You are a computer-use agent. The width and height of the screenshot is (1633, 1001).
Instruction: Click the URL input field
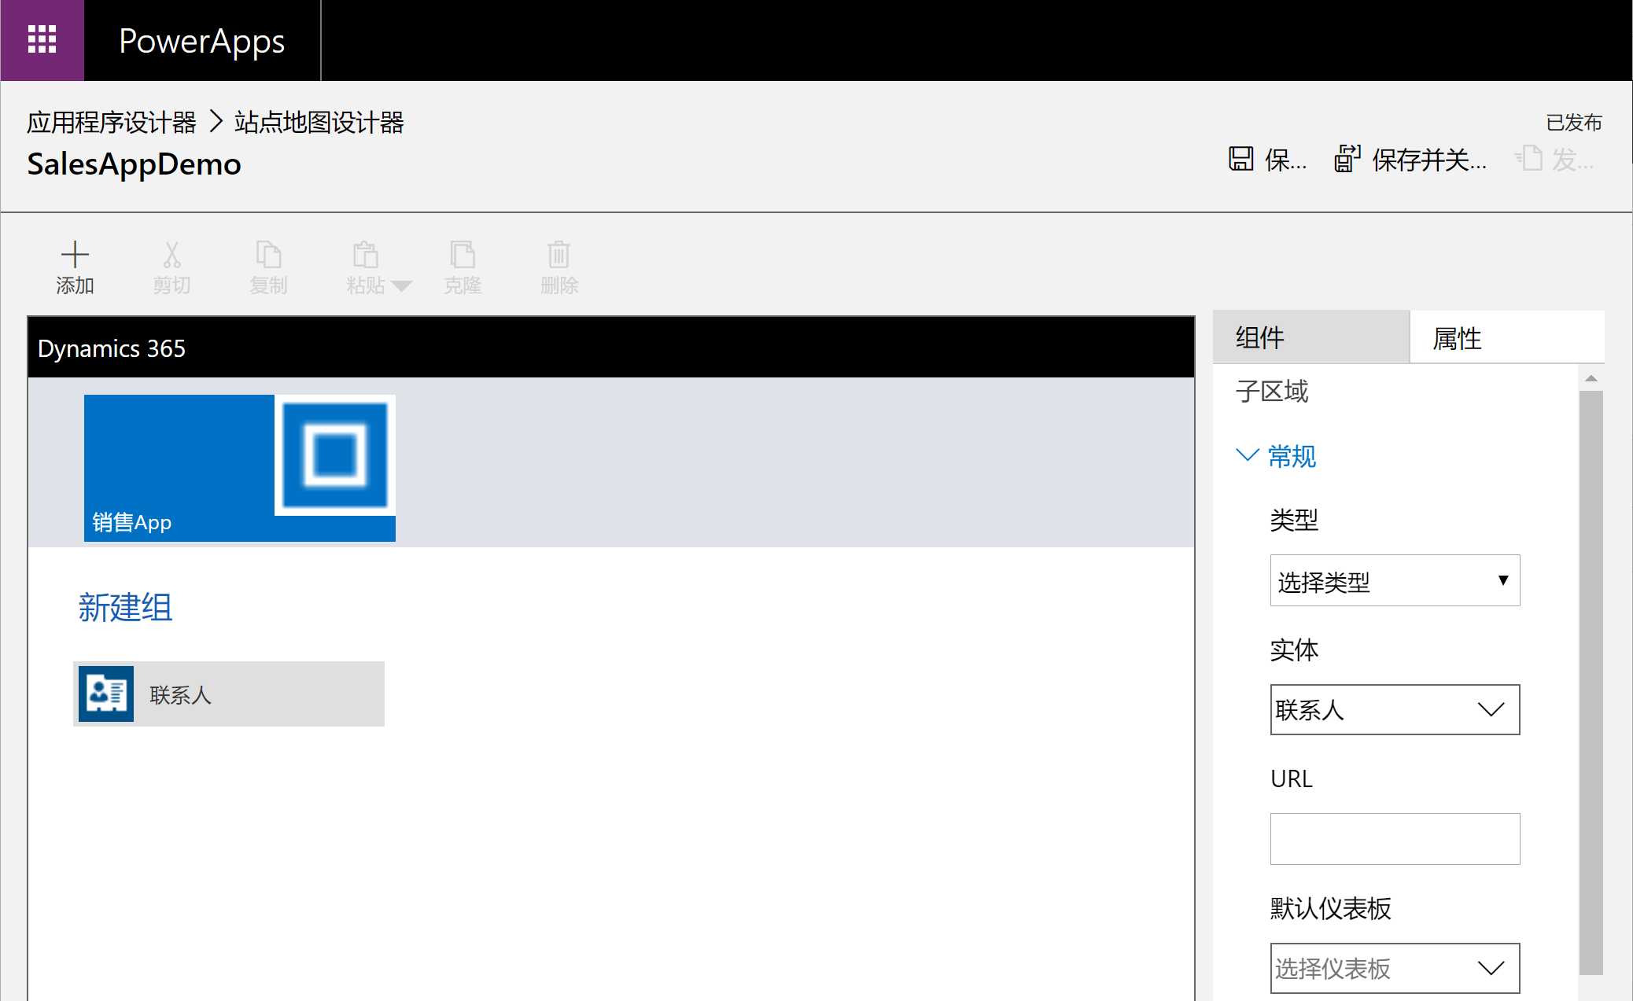[1395, 839]
